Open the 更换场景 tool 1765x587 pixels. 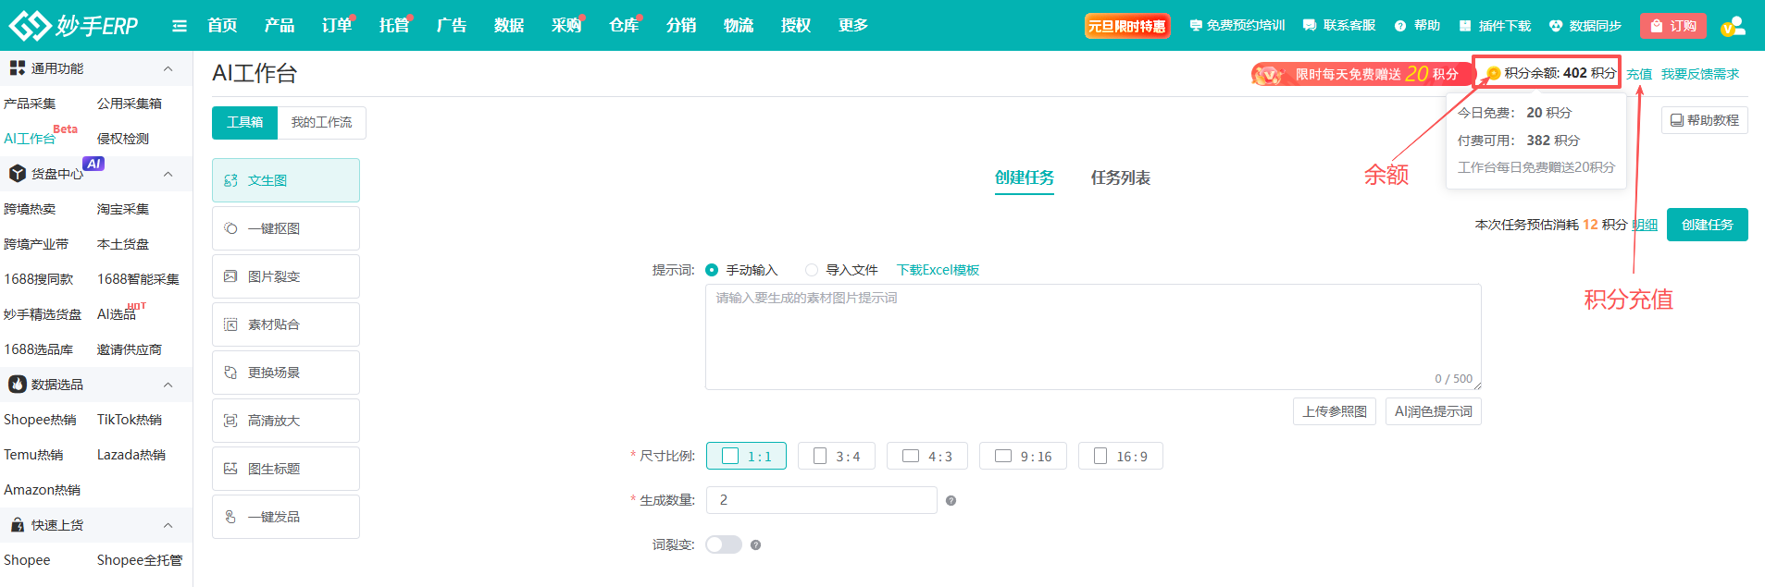tap(285, 373)
